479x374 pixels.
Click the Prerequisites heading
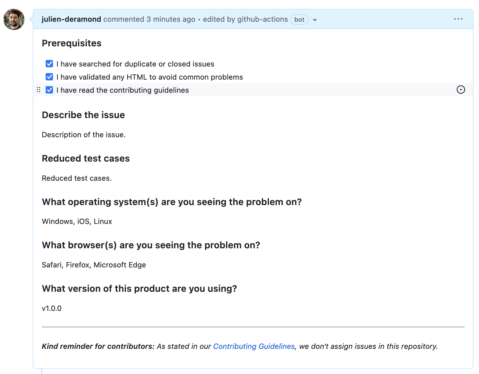click(72, 43)
